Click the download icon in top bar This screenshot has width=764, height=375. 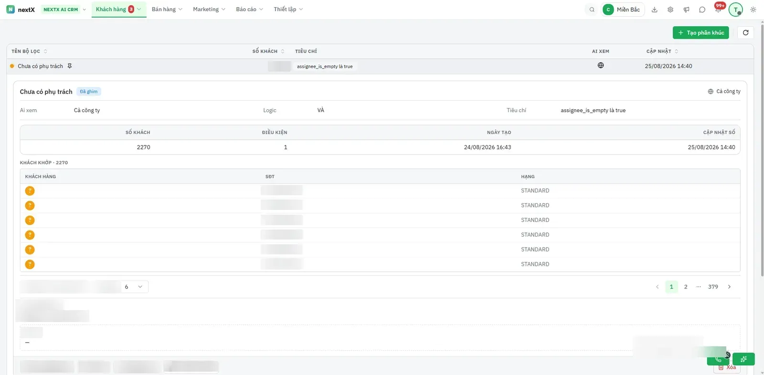click(655, 10)
